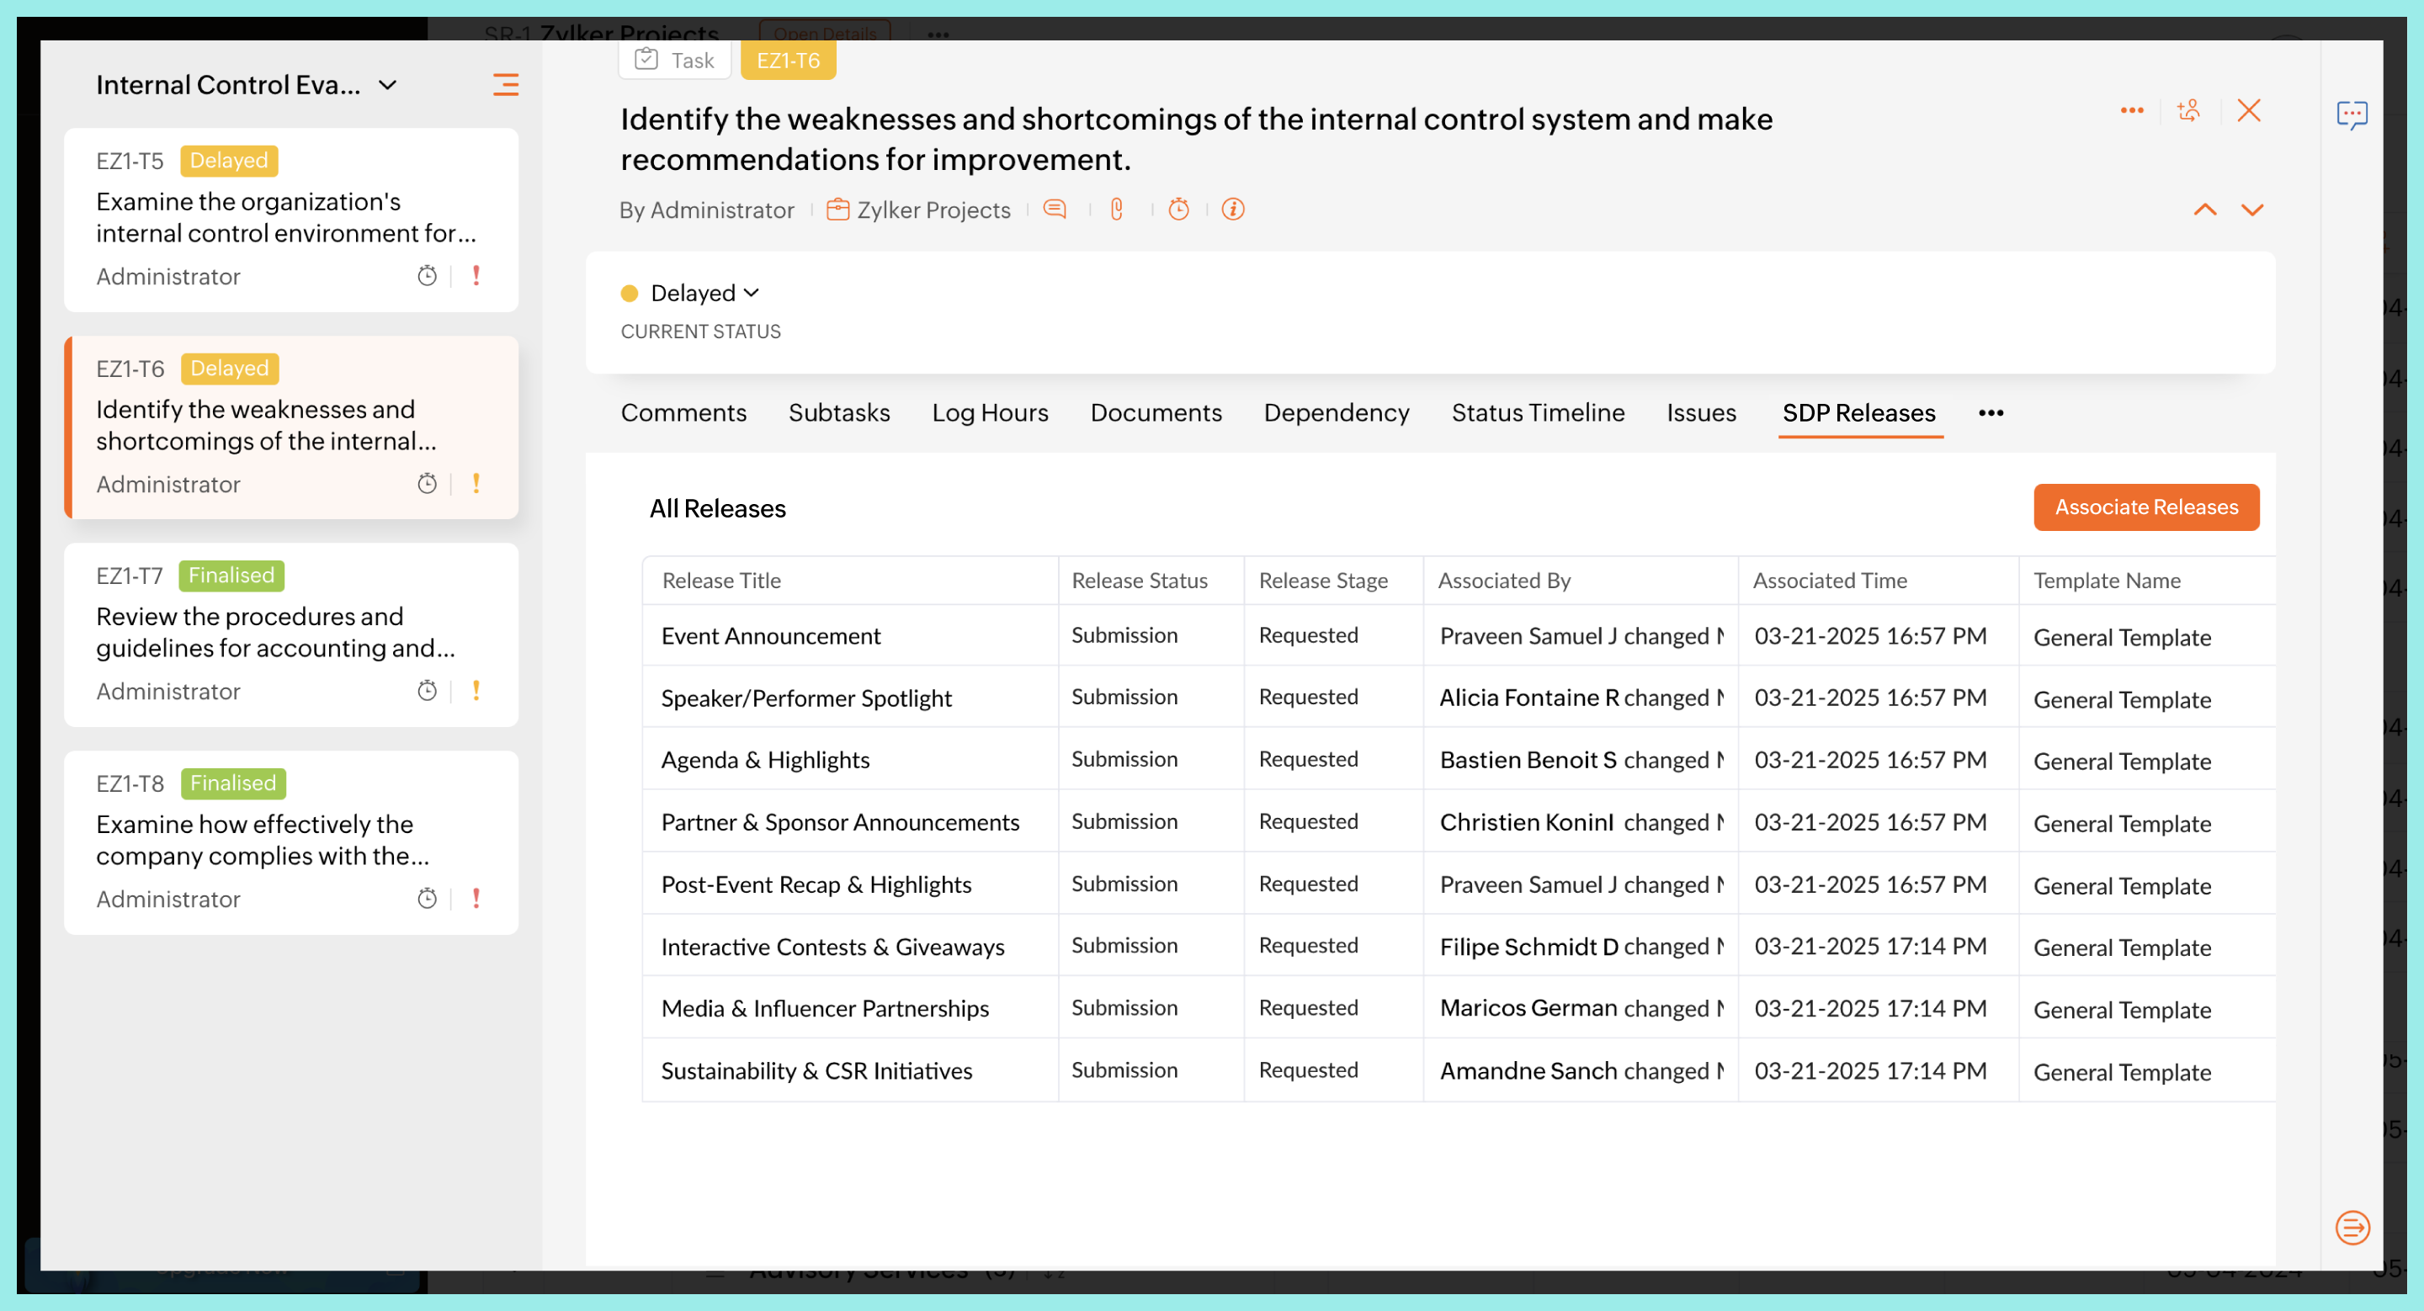
Task: Toggle the orange task list menu icon
Action: pyautogui.click(x=505, y=85)
